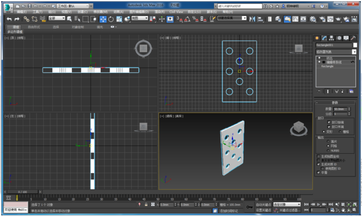Open the 全部 selection filter dropdown
This screenshot has height=216, width=362.
click(x=57, y=18)
